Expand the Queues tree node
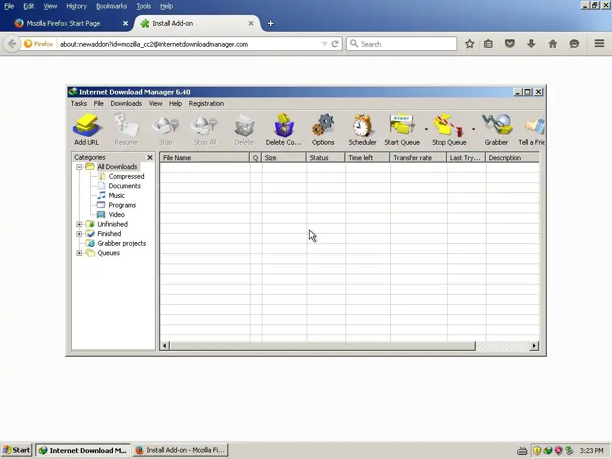 [79, 253]
